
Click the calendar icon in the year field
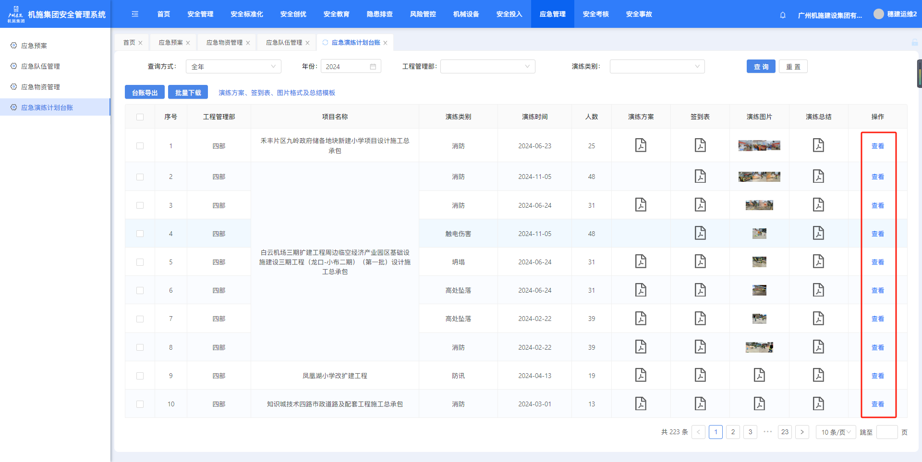[x=373, y=67]
